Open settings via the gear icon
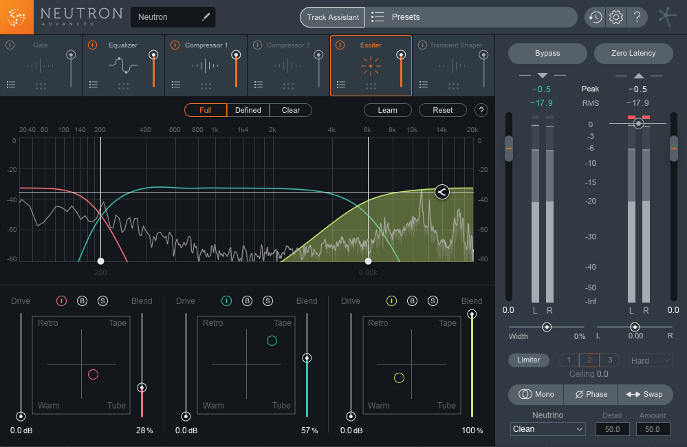The height and width of the screenshot is (447, 687). click(x=616, y=17)
